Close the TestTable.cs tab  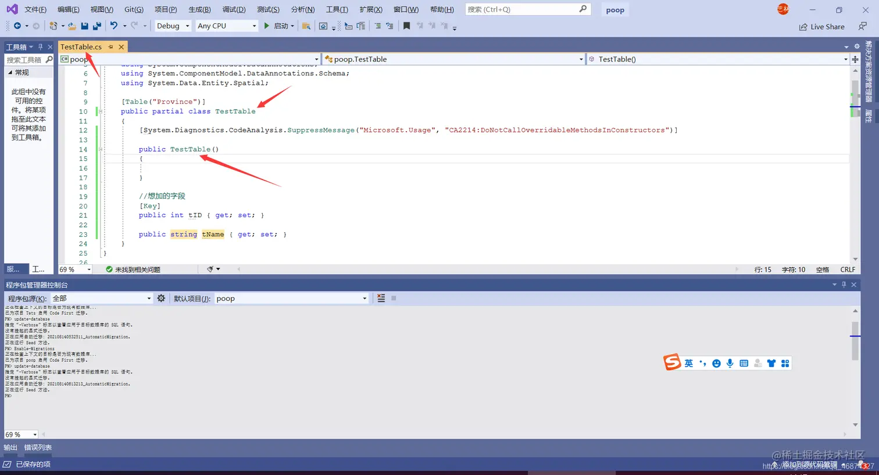(x=122, y=47)
